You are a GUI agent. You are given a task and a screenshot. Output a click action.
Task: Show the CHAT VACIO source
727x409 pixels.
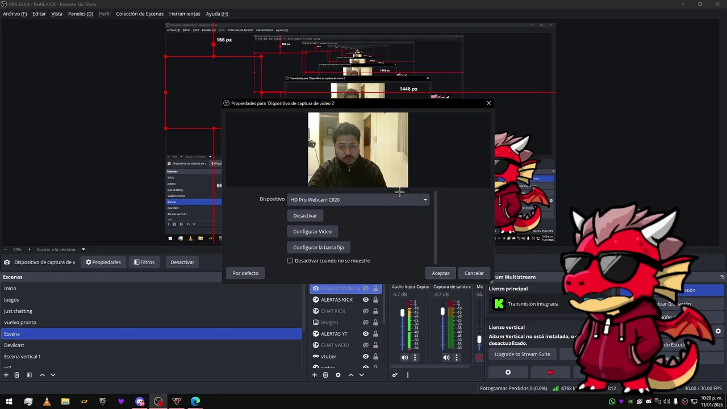(x=366, y=345)
